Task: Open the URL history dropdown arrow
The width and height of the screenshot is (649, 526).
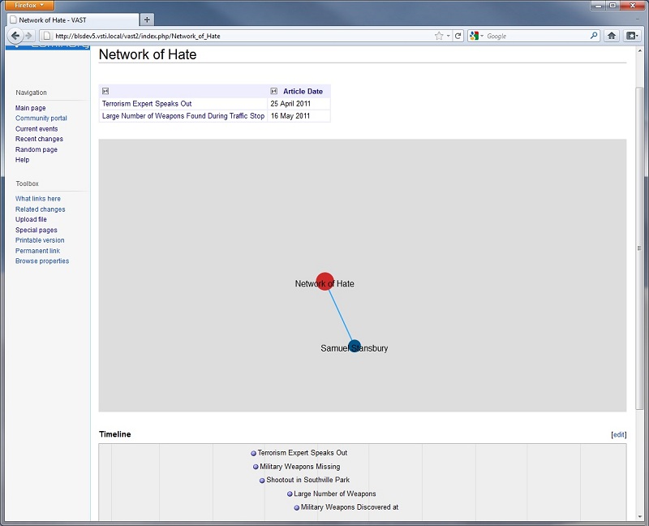Action: coord(449,36)
